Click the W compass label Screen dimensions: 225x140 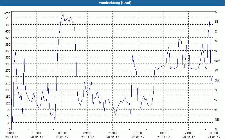tap(216, 71)
